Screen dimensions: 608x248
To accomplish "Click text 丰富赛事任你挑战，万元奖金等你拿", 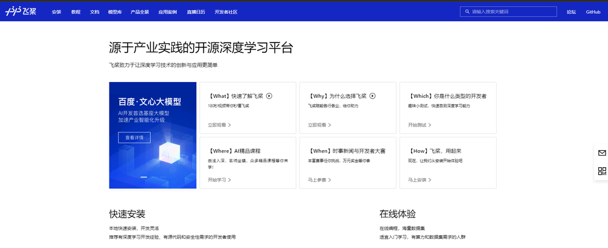I will coord(339,160).
